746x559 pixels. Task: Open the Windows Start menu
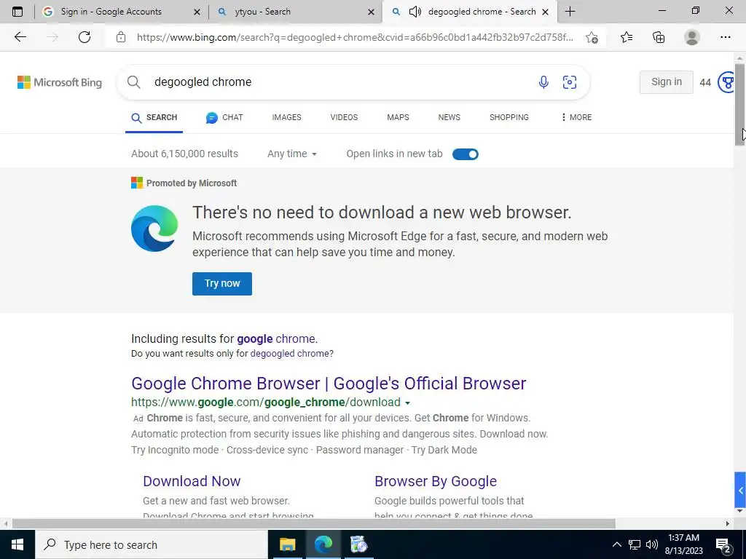click(x=17, y=544)
